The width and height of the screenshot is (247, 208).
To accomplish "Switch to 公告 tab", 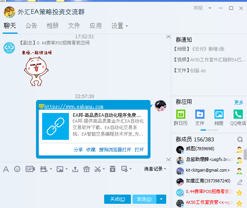I will pos(31,26).
